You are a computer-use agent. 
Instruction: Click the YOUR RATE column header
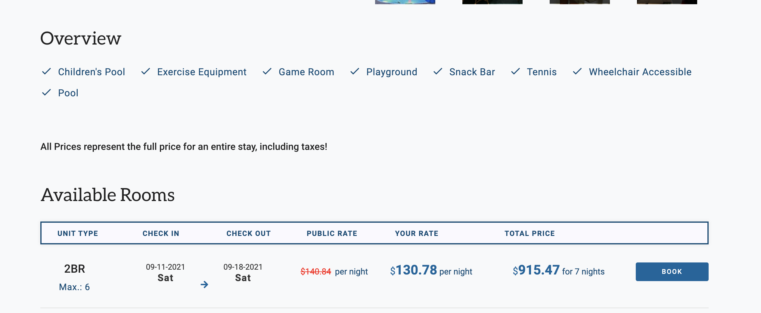click(417, 233)
